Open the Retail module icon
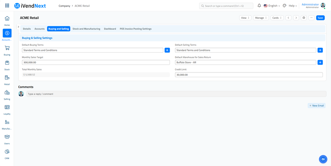 coord(7,78)
